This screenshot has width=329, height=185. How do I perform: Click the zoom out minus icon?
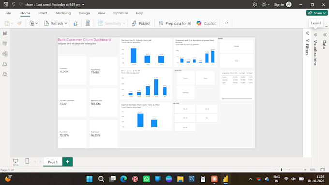(x=275, y=170)
